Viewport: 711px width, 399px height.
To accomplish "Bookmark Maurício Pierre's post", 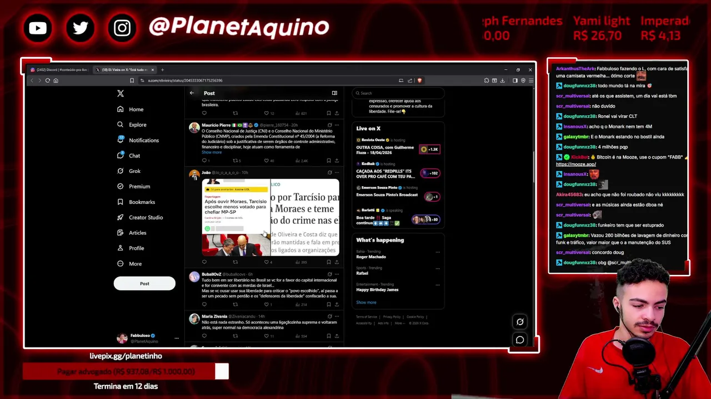I will click(328, 161).
